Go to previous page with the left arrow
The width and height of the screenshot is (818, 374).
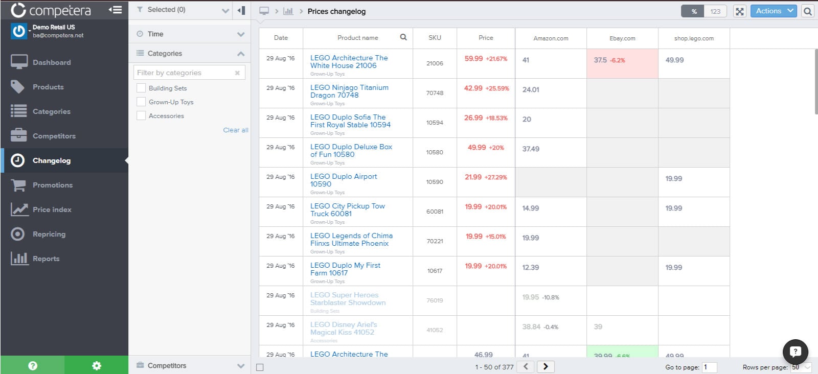point(526,366)
